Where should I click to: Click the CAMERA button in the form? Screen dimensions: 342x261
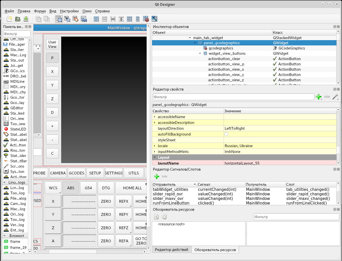pos(58,173)
